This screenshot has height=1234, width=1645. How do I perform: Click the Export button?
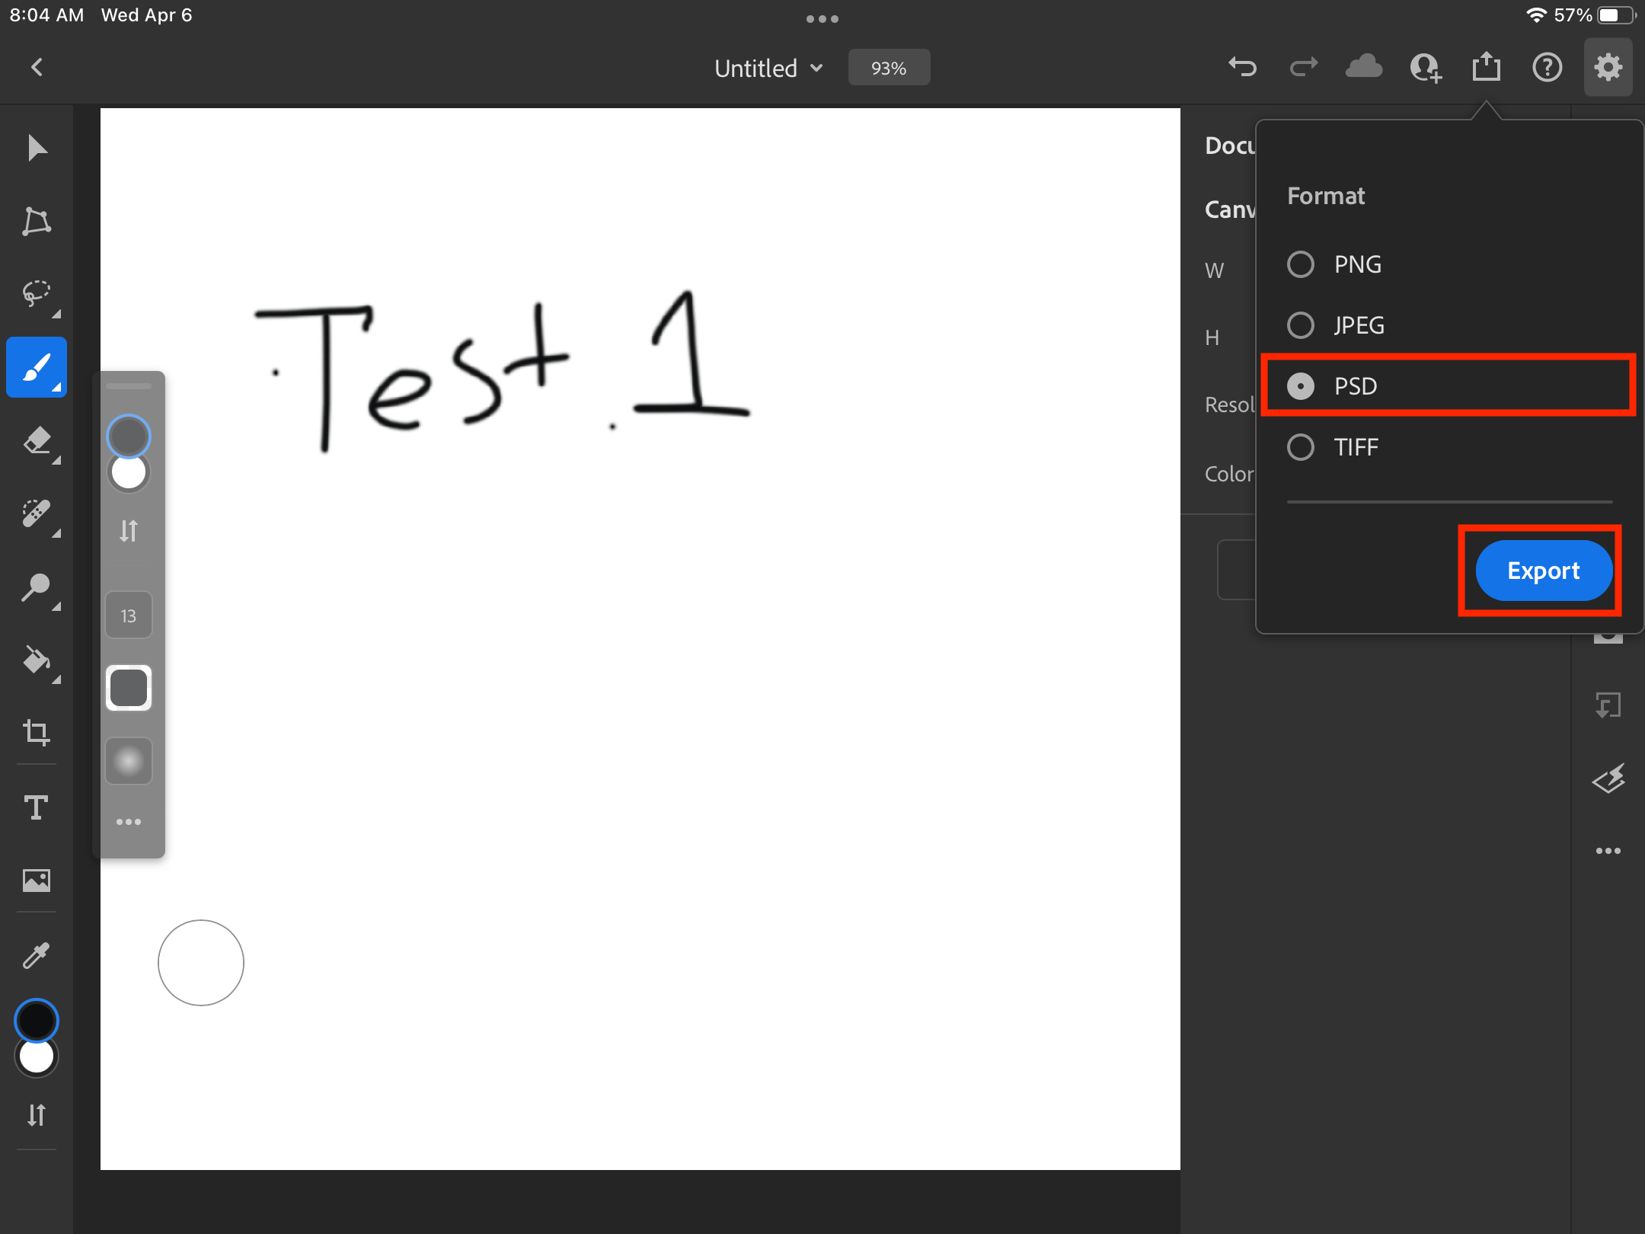click(x=1543, y=571)
